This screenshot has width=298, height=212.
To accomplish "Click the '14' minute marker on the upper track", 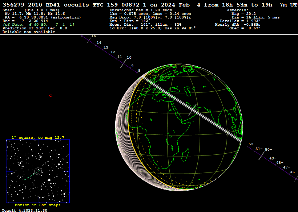I will click(99, 43).
